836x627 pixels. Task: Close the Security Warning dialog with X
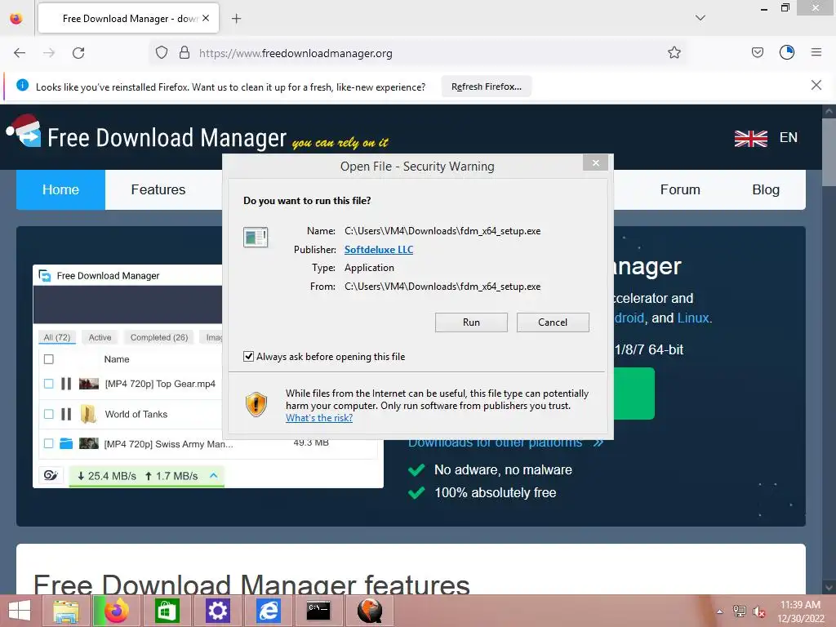tap(595, 162)
